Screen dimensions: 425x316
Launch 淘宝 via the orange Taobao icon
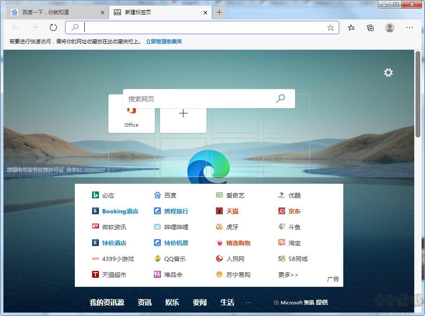(x=281, y=243)
